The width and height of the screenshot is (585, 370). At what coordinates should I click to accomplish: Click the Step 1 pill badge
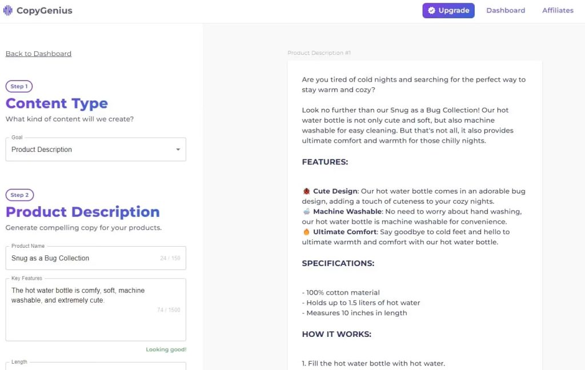[19, 86]
